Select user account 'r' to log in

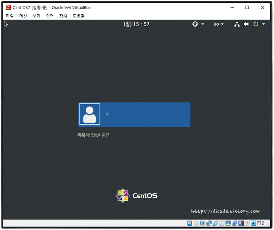point(134,114)
